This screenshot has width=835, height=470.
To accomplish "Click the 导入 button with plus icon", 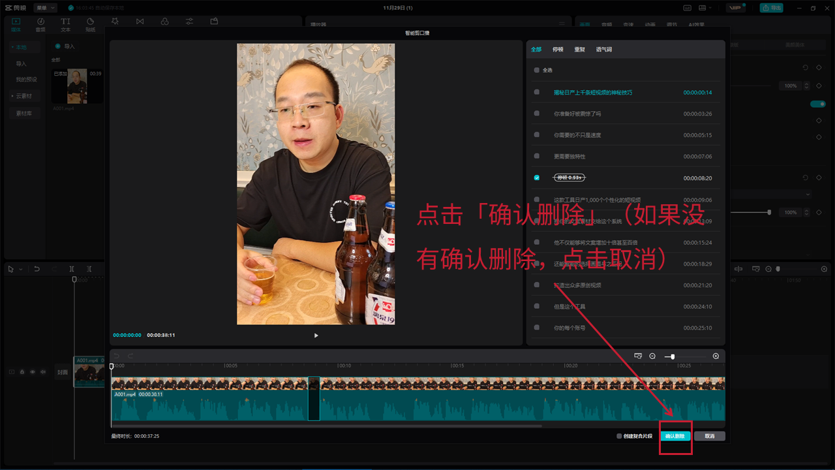I will 65,46.
